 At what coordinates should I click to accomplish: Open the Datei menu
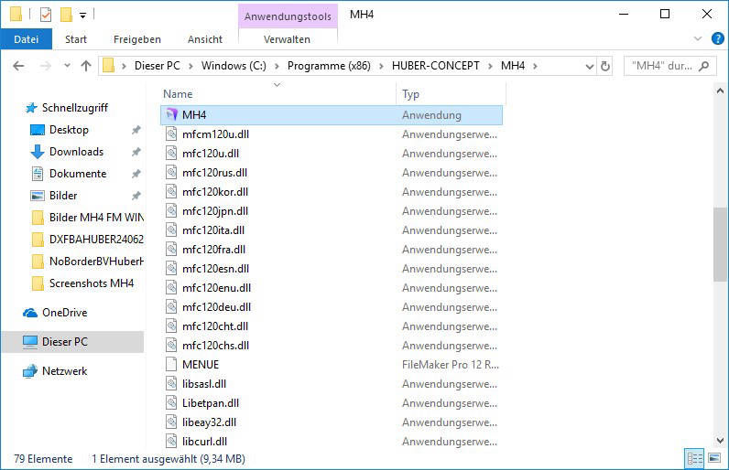27,39
